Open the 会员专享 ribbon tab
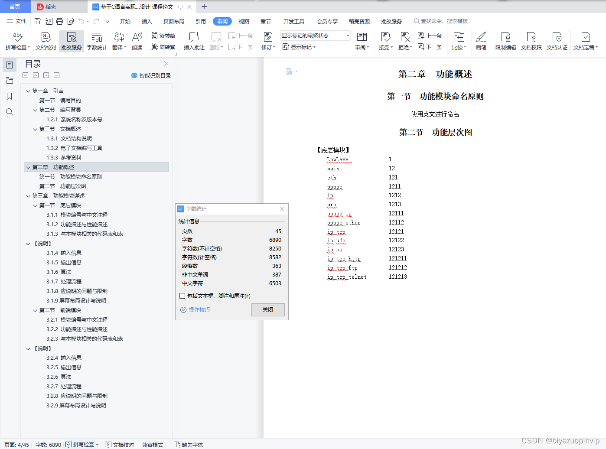 pos(327,21)
